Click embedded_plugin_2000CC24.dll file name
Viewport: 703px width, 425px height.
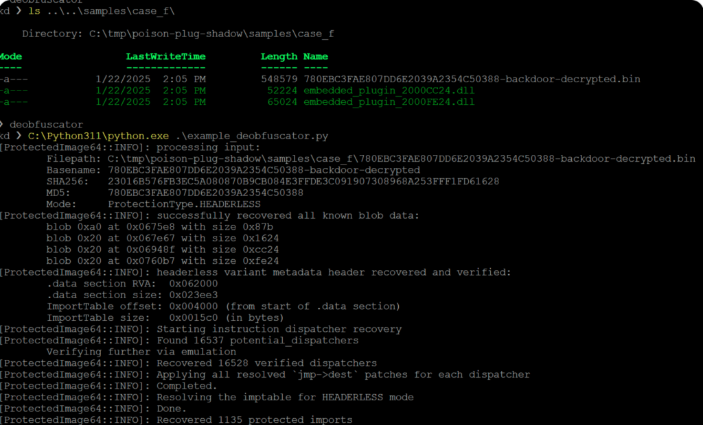389,90
